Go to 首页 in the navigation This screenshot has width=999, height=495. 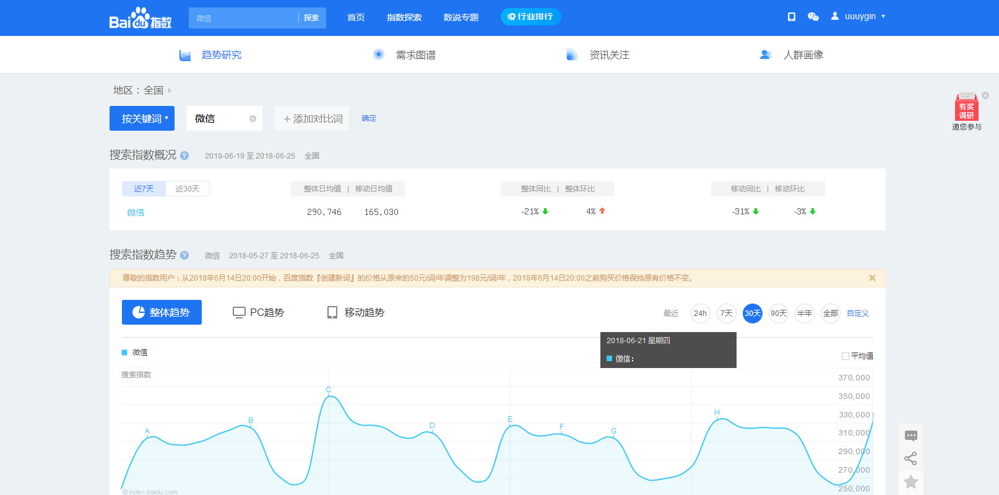(x=356, y=17)
